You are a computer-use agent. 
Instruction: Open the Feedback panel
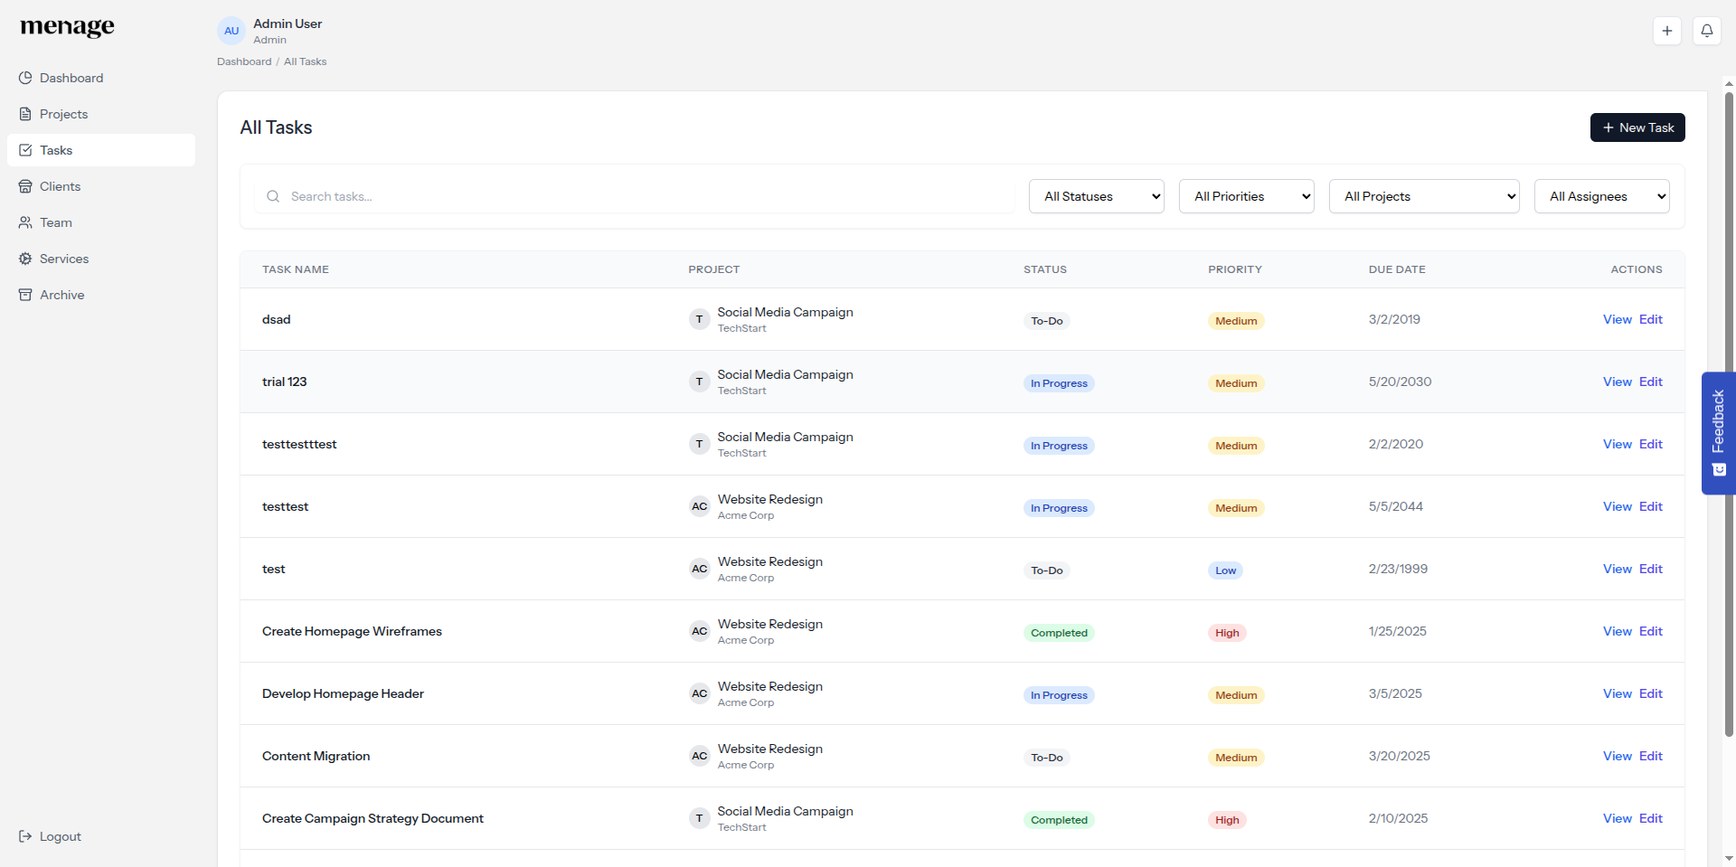(1718, 432)
